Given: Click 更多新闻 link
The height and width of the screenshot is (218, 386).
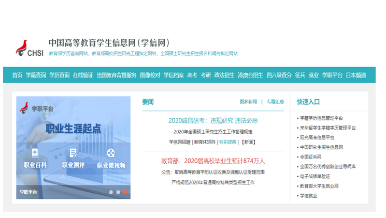Looking at the screenshot, I should coord(248,102).
